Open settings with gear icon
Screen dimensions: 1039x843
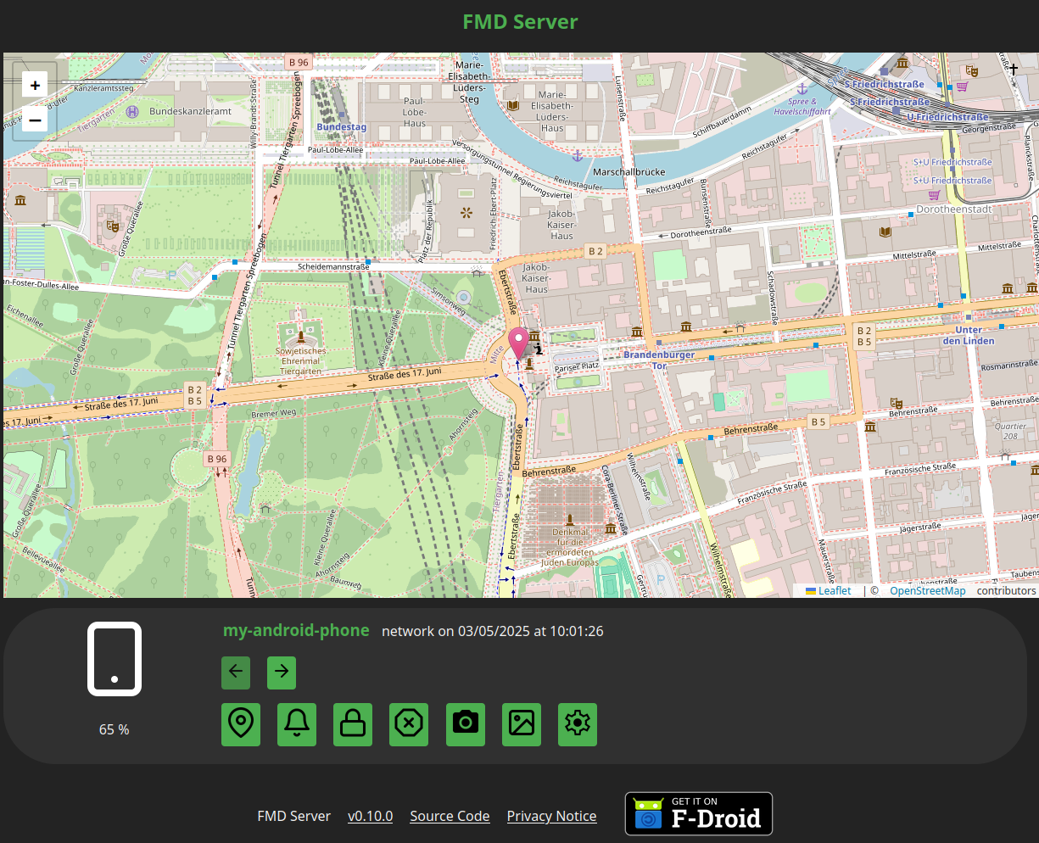pos(578,724)
